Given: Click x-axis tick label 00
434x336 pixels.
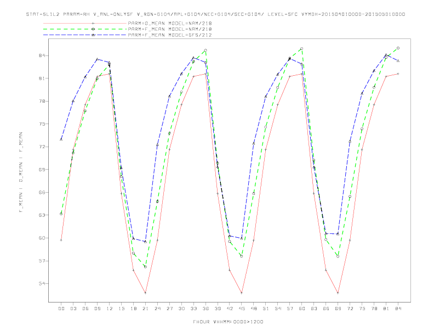Looking at the screenshot, I should pyautogui.click(x=61, y=309).
